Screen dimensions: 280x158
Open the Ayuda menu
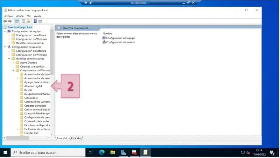coord(38,16)
